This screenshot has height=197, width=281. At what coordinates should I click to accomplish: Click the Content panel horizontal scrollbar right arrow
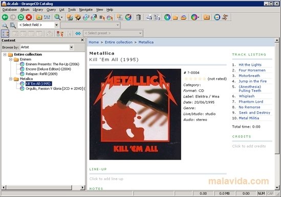(82, 187)
